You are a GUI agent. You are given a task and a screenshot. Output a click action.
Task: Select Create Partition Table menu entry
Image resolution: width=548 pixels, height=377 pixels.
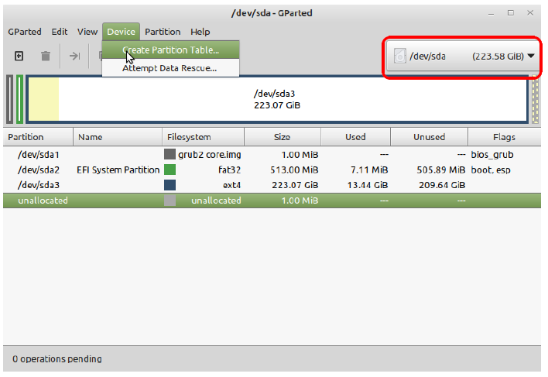pos(171,50)
